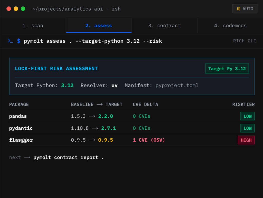Open the 4. codemods tab
Image resolution: width=263 pixels, height=198 pixels.
click(x=230, y=26)
